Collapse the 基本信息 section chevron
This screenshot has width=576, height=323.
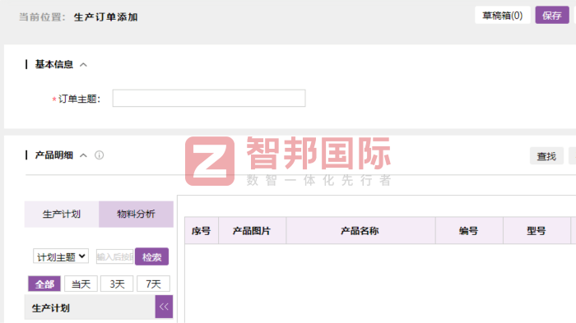pos(83,65)
